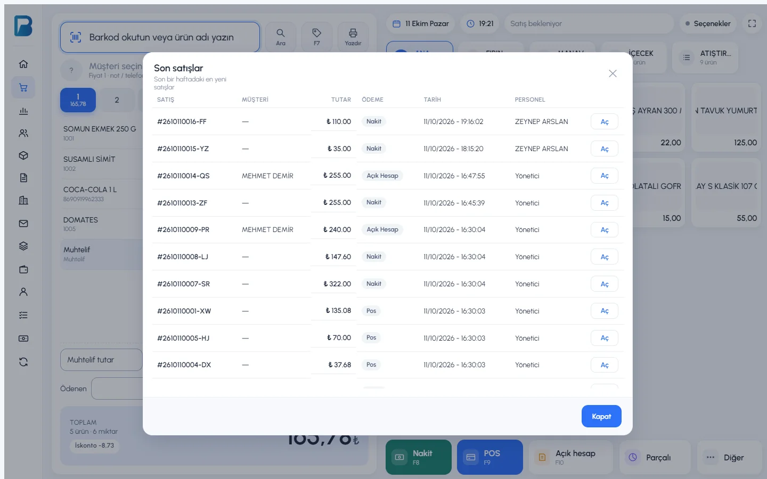
Task: Close the Son satışlar dialog with X
Action: pos(613,73)
